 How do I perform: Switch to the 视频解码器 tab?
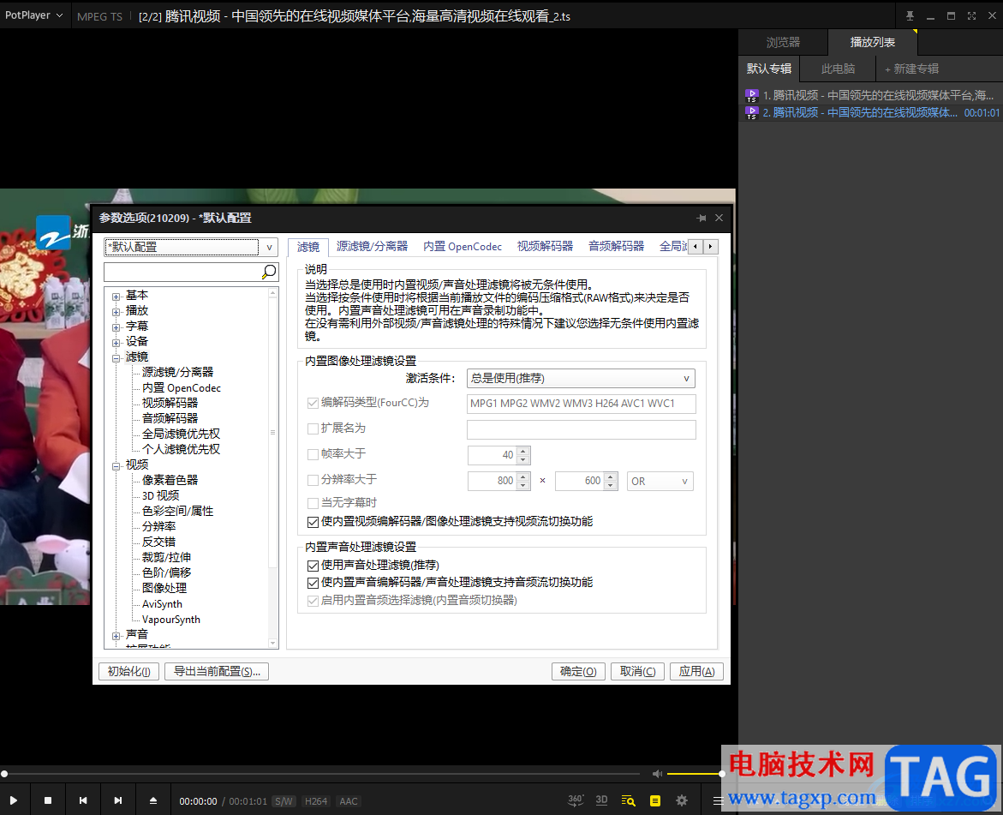coord(545,246)
